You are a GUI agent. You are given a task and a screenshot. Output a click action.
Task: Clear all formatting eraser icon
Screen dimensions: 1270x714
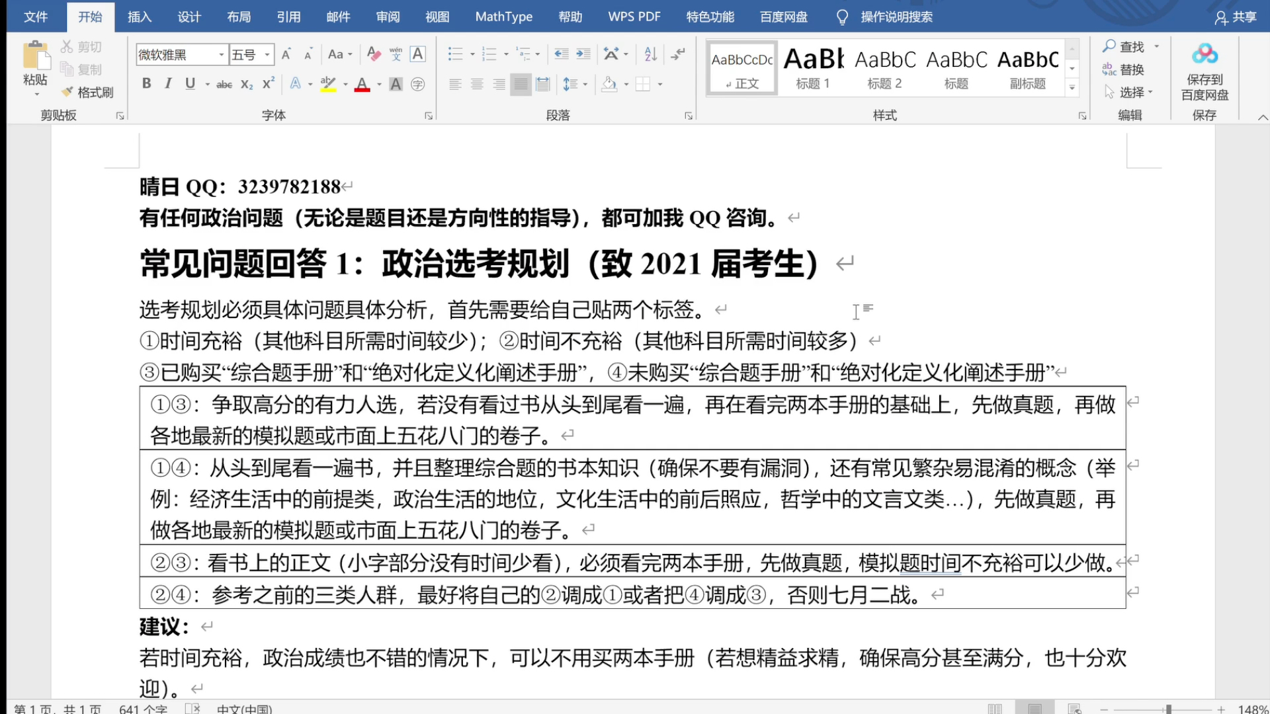pyautogui.click(x=374, y=54)
